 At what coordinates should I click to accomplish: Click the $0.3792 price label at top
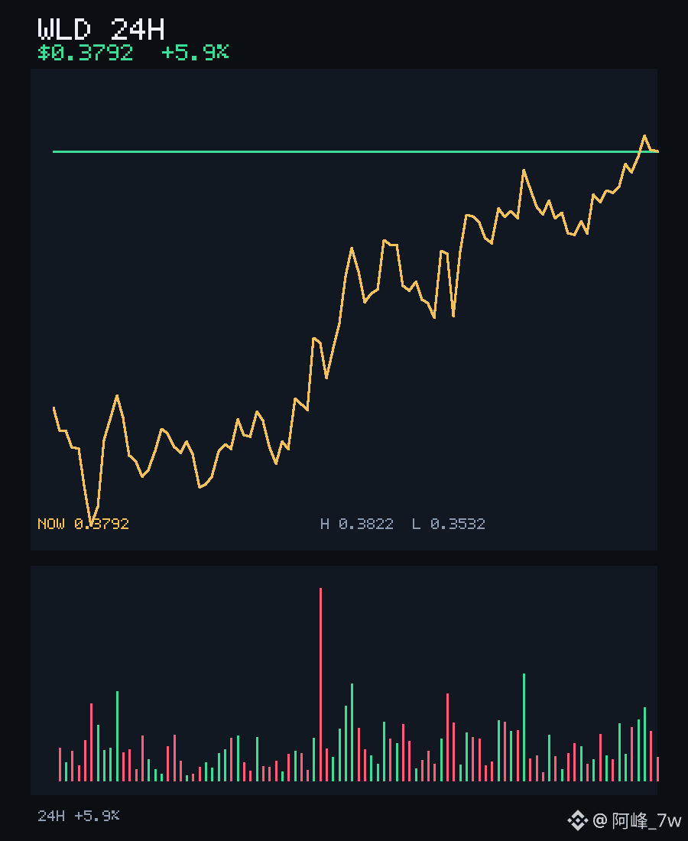click(85, 53)
